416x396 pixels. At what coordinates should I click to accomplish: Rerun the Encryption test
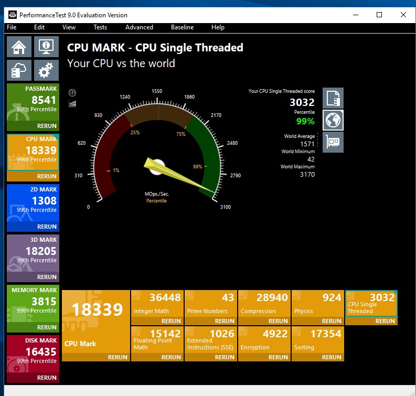tap(264, 357)
